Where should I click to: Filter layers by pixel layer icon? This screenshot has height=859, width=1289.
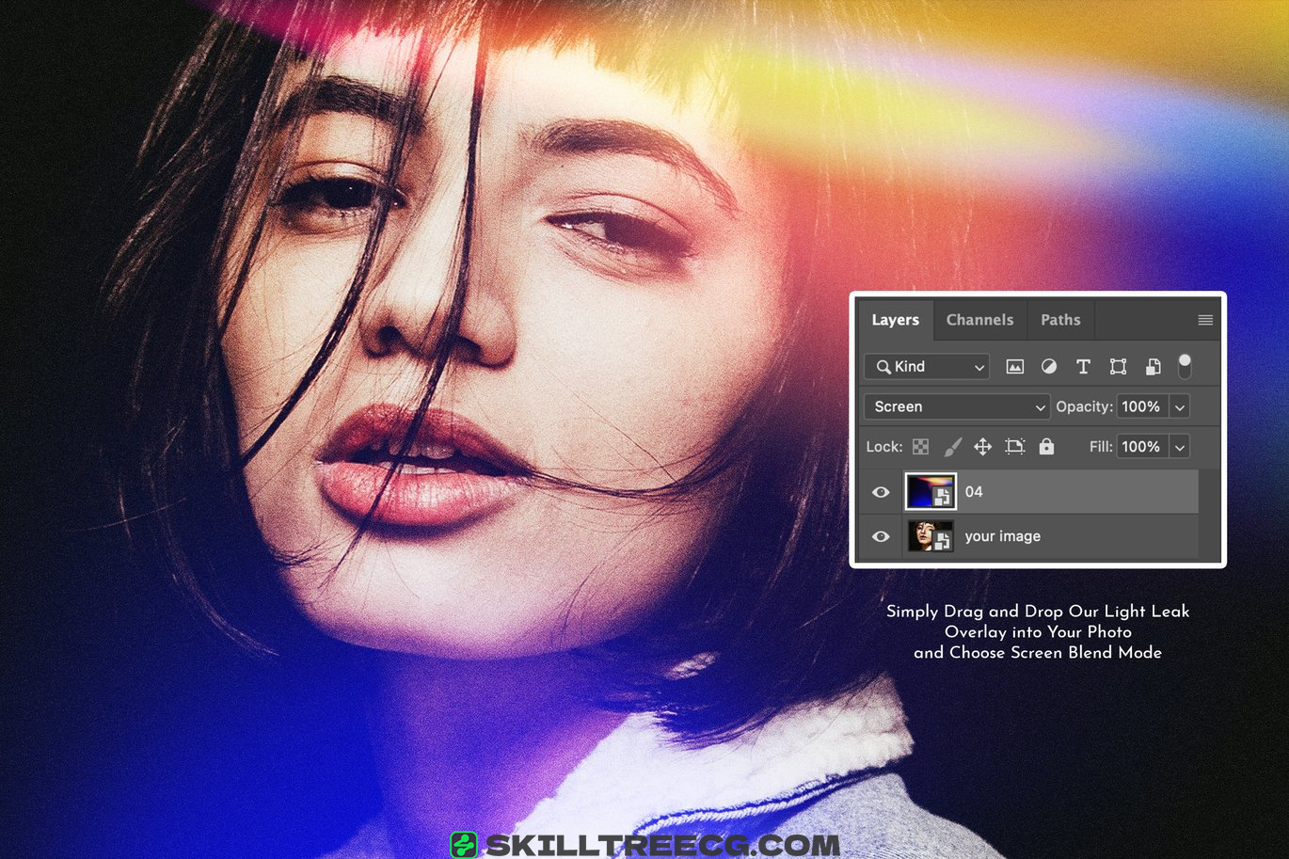(x=1014, y=367)
